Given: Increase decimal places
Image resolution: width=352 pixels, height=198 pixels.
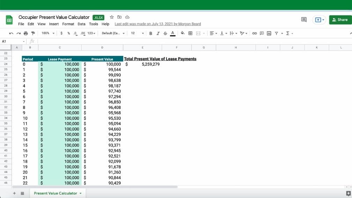Looking at the screenshot, I should (83, 34).
